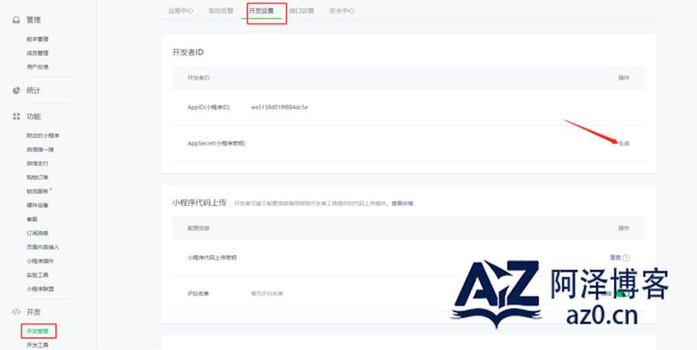
Task: Open 版本管理 in the sidebar
Action: (x=37, y=39)
